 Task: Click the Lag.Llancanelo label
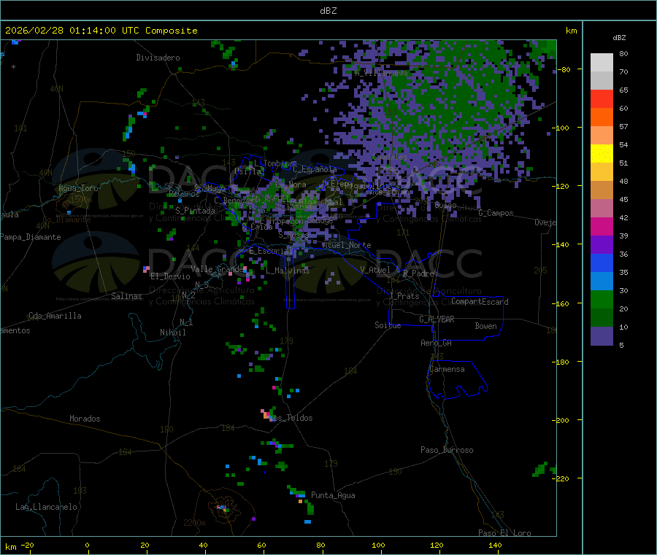[x=46, y=507]
